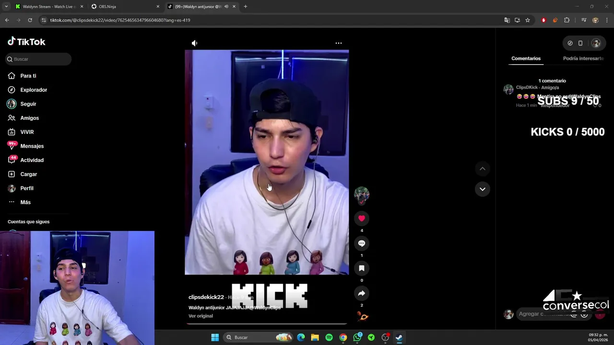Open Steam from the taskbar
The image size is (614, 345).
click(399, 337)
